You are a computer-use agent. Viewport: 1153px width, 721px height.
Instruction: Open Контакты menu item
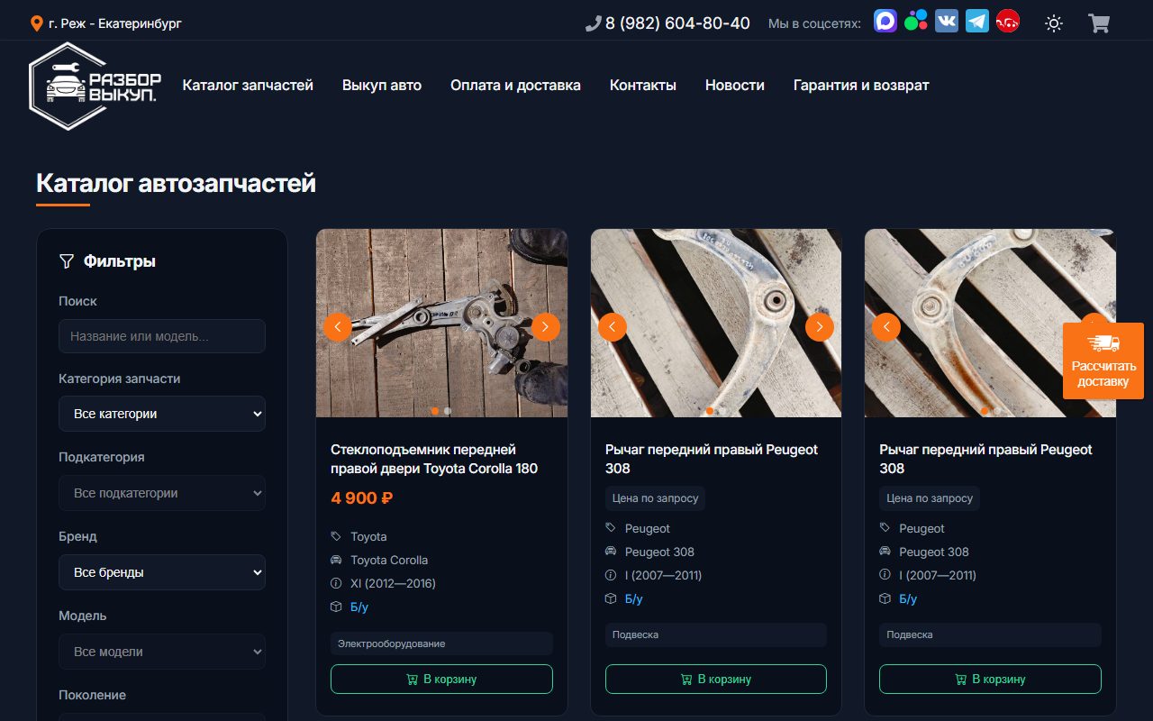pyautogui.click(x=643, y=86)
